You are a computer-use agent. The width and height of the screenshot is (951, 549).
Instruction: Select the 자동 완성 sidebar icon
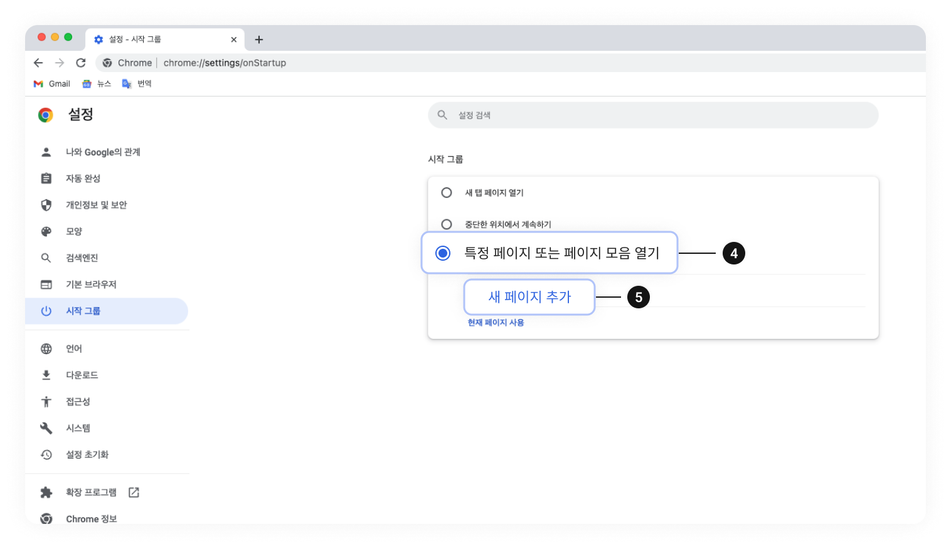pyautogui.click(x=46, y=178)
